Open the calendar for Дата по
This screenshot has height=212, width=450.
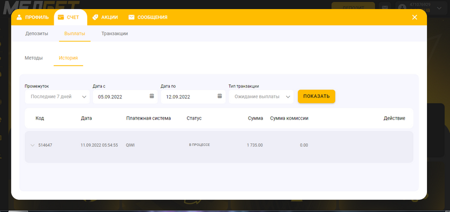[220, 96]
